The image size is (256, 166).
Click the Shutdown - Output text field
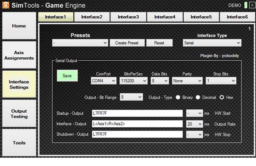click(x=137, y=134)
